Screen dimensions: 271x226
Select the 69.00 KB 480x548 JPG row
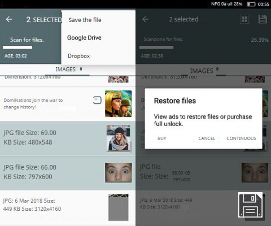point(68,138)
